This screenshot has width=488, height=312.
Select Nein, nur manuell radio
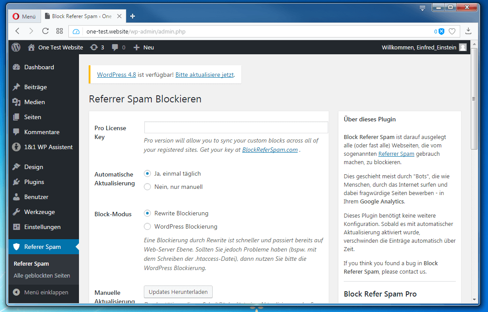147,187
